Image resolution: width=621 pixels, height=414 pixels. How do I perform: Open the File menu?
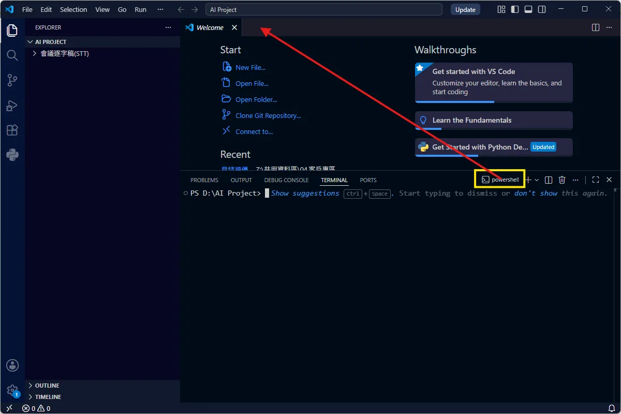coord(27,9)
